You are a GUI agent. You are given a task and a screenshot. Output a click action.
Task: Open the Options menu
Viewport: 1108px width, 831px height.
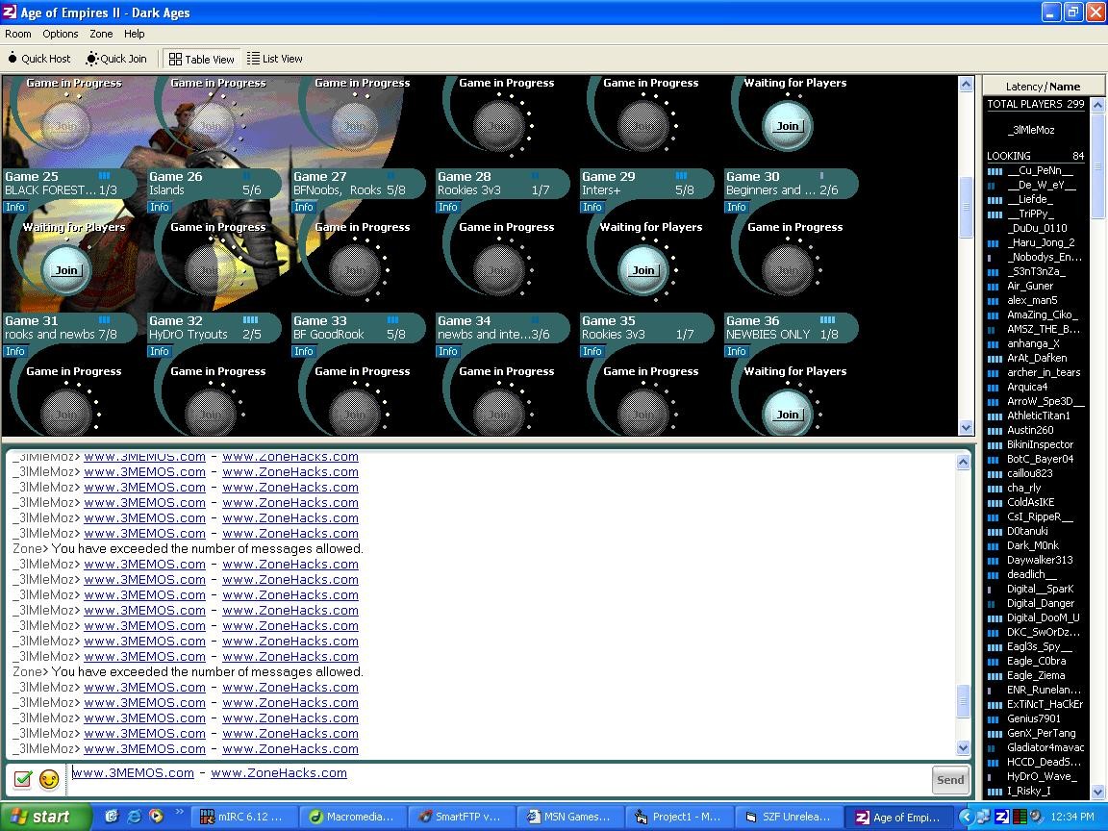click(60, 34)
